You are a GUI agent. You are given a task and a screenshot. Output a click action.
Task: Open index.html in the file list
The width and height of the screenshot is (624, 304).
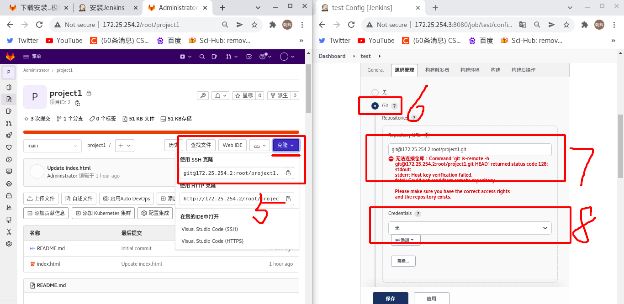[x=48, y=264]
